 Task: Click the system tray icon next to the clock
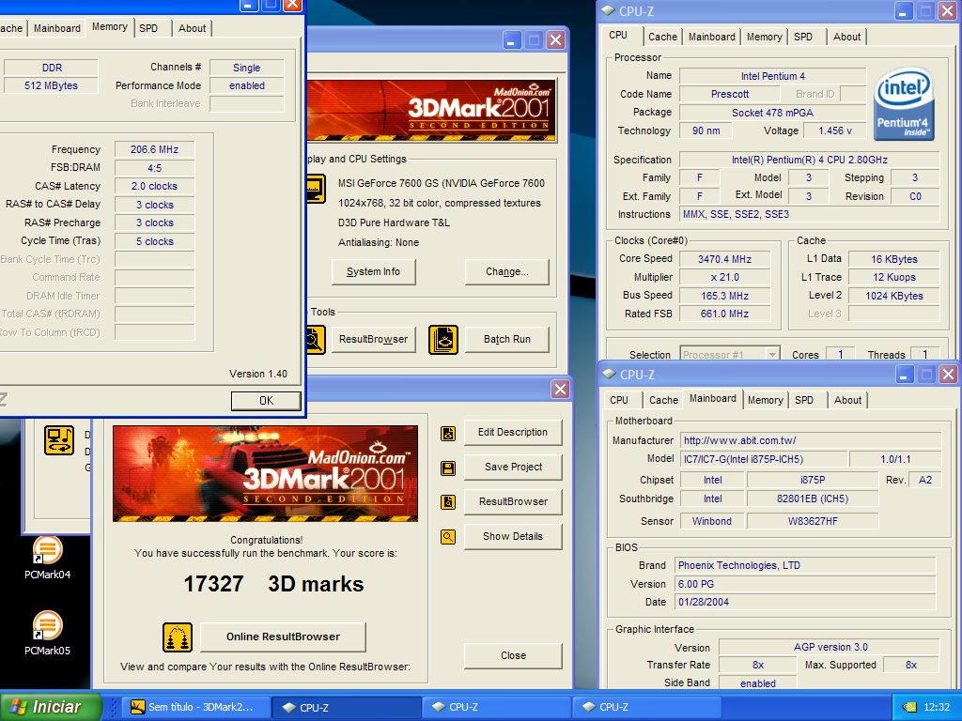[x=909, y=707]
